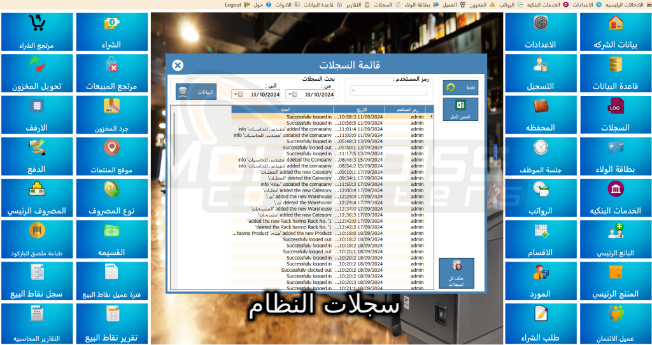
Task: Open the المحفظه wallet tile
Action: click(x=541, y=115)
